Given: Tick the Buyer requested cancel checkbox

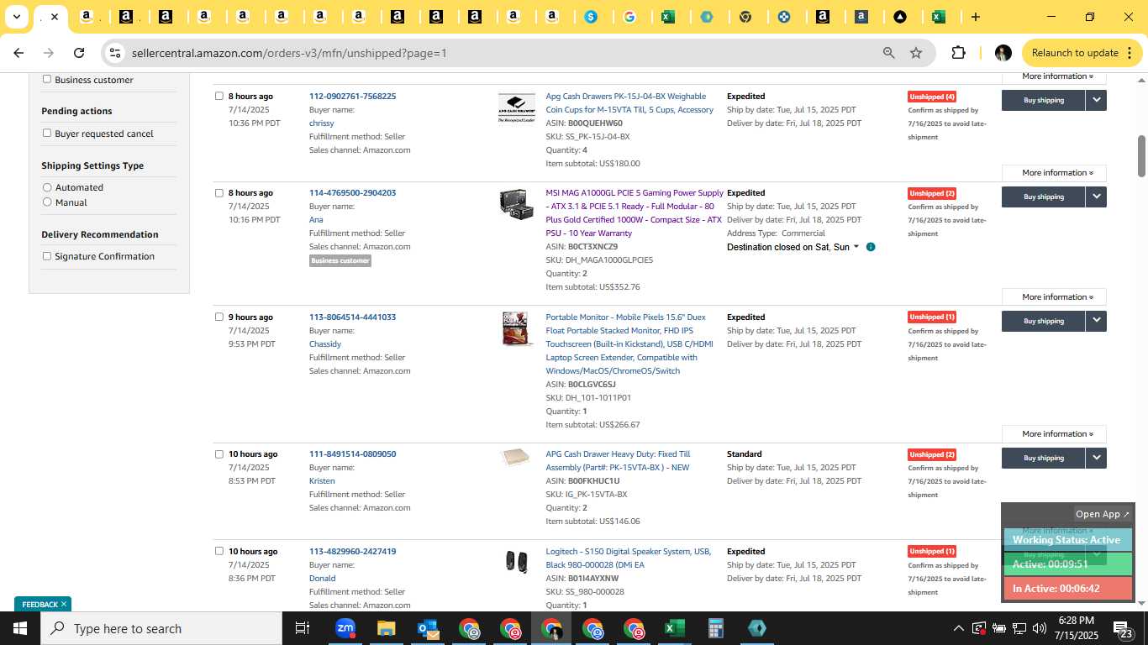Looking at the screenshot, I should point(47,133).
